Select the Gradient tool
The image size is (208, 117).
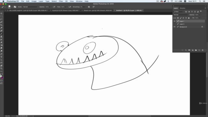1,45
